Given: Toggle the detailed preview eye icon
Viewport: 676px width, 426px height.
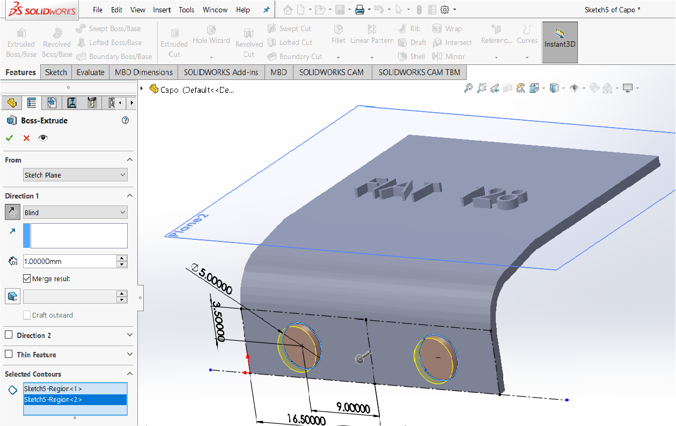Looking at the screenshot, I should (x=43, y=138).
